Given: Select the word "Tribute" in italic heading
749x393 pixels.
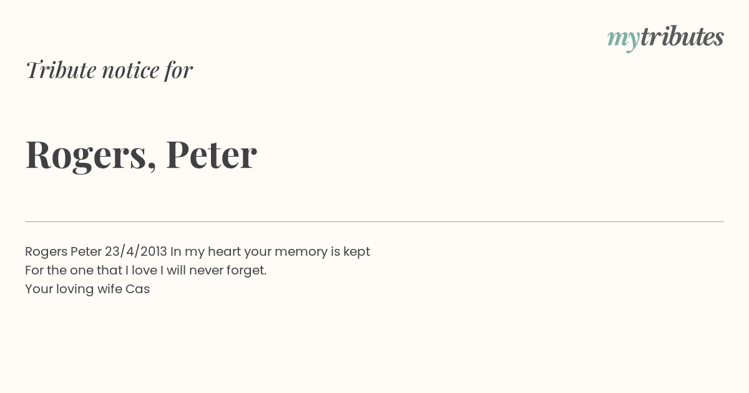Looking at the screenshot, I should point(61,70).
